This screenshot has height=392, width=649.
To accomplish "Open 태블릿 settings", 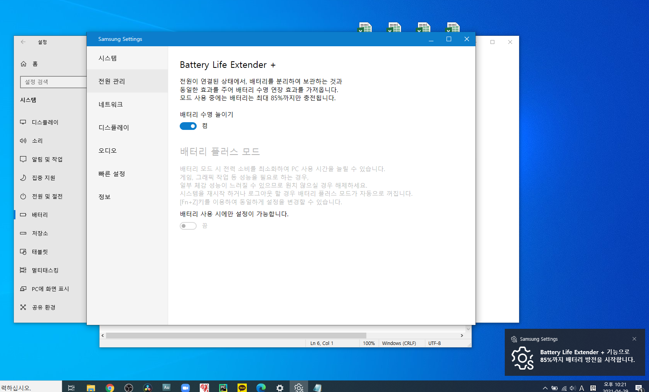I will tap(50, 252).
